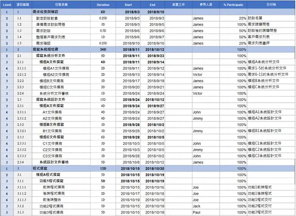Select the 需求收集與確認 task name cell
The height and width of the screenshot is (216, 296).
[61, 12]
